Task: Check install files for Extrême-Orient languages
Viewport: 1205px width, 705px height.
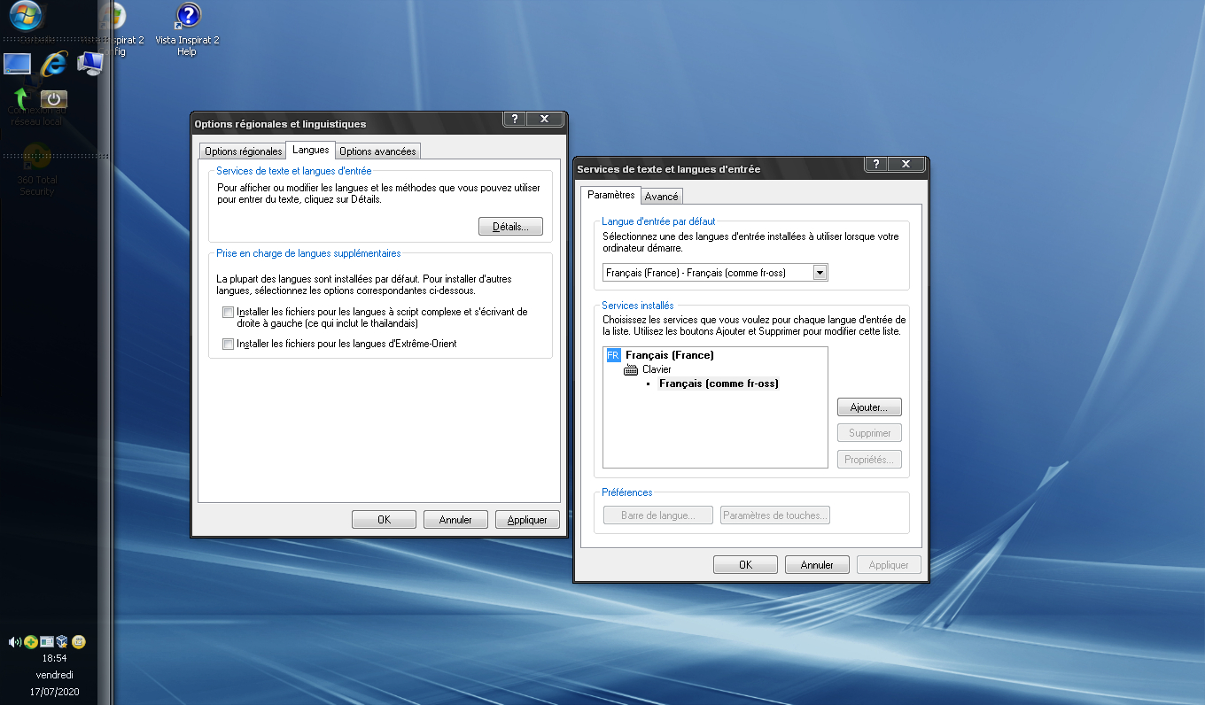Action: tap(229, 344)
